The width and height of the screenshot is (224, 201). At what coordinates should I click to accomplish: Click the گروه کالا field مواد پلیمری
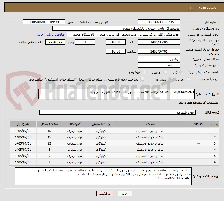click(117, 112)
